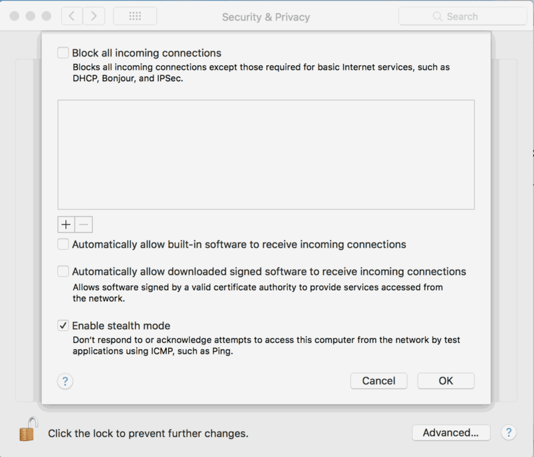Open help for the firewall options sheet
The image size is (534, 457).
65,381
